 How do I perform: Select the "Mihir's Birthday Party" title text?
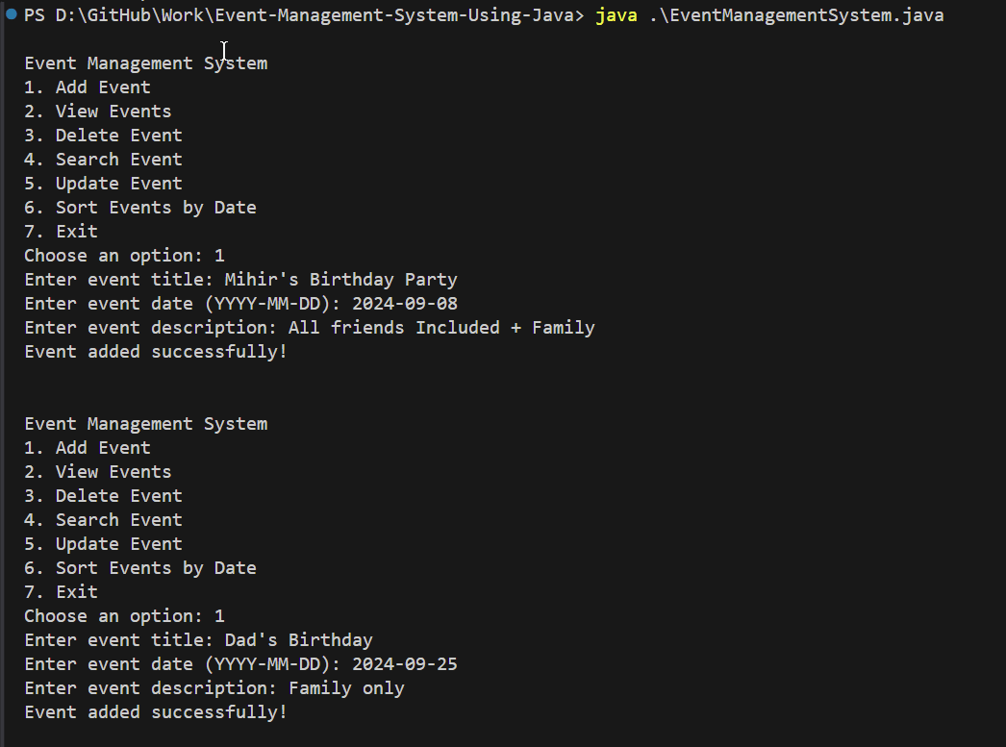point(340,280)
